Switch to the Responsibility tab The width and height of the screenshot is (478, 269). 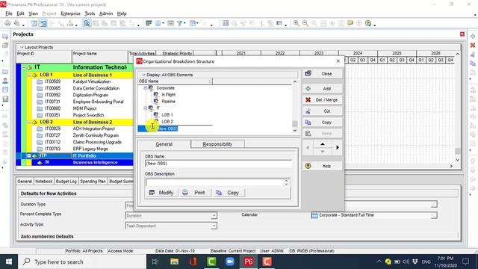pyautogui.click(x=217, y=144)
